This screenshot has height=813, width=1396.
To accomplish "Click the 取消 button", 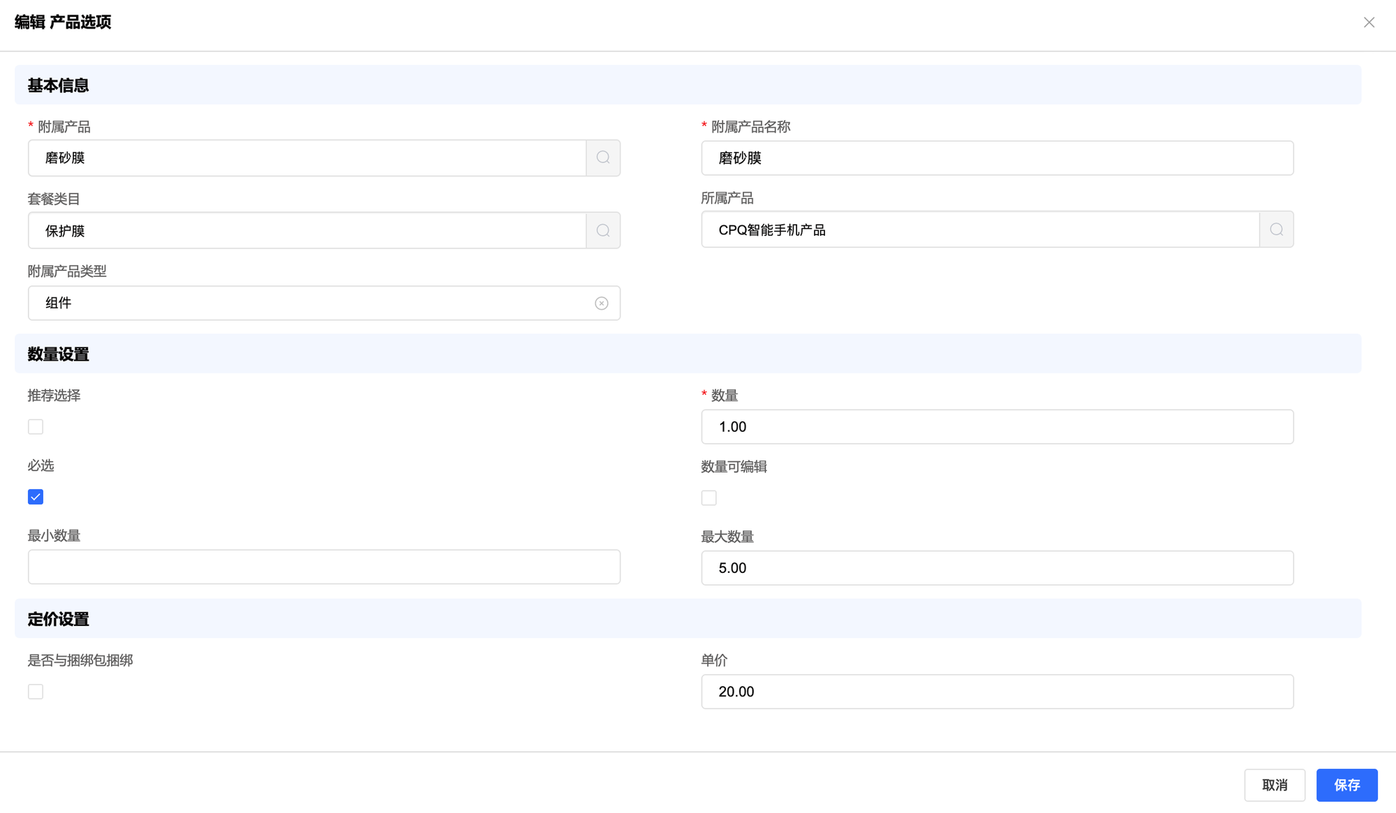I will (x=1275, y=785).
